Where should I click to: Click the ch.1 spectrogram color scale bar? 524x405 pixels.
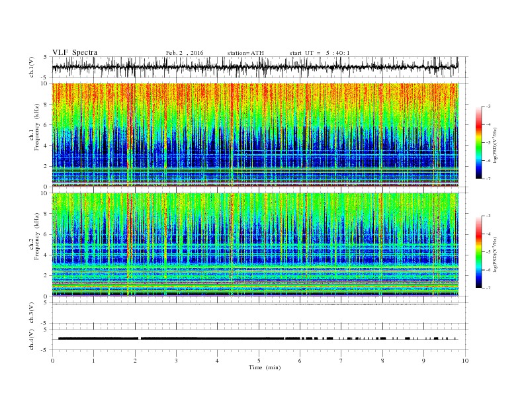tap(478, 142)
